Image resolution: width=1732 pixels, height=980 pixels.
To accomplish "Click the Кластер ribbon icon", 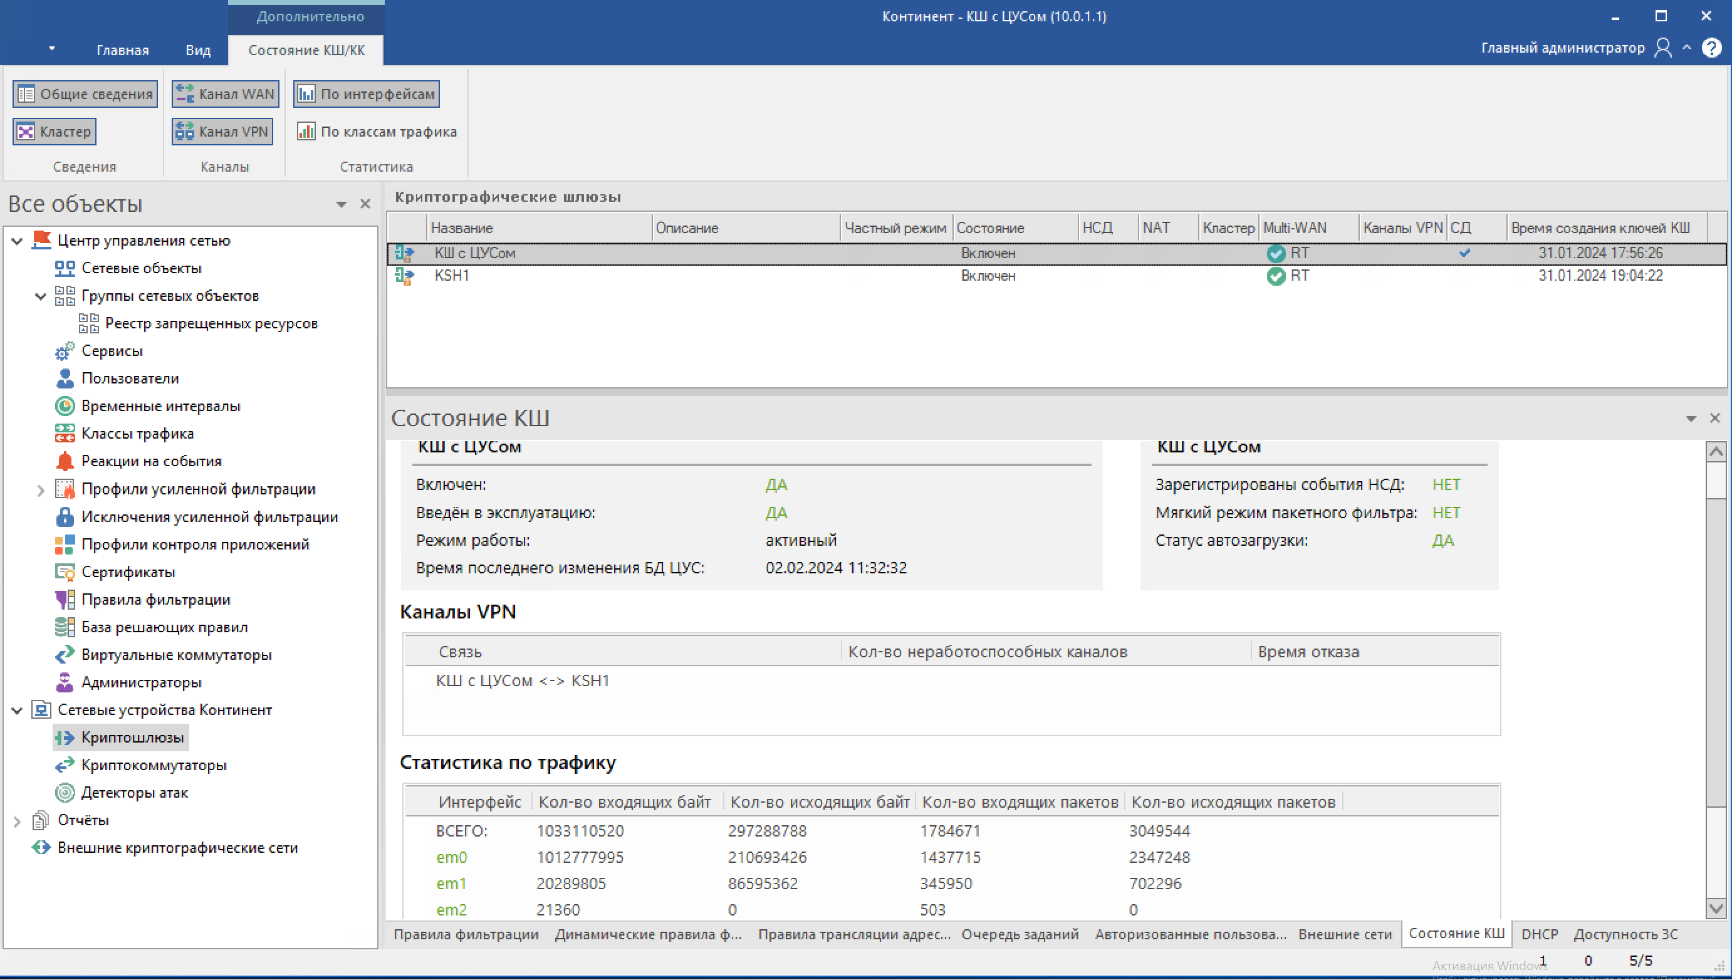I will point(26,131).
